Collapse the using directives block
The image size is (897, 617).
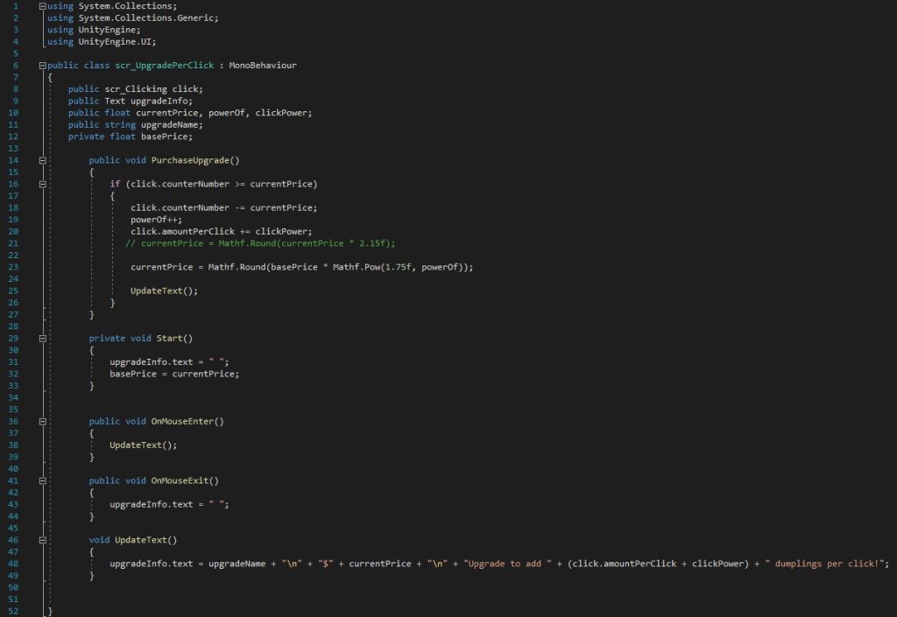pos(42,6)
